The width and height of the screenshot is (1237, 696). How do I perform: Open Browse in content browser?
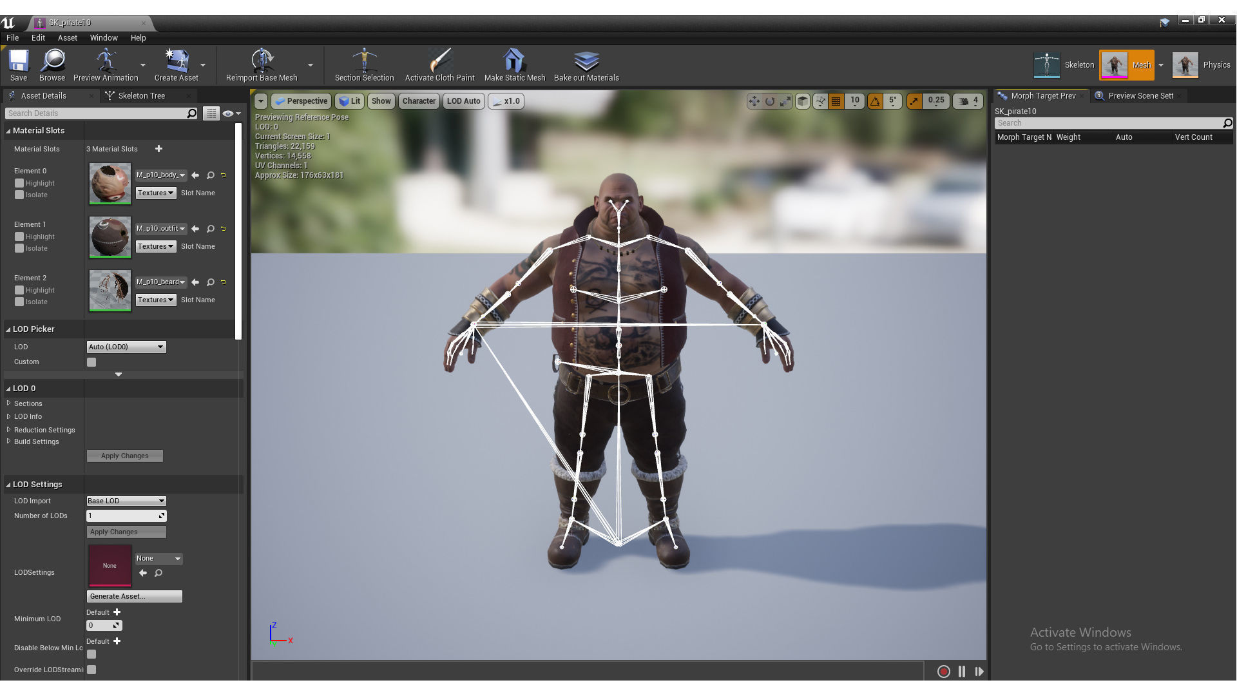pos(52,61)
